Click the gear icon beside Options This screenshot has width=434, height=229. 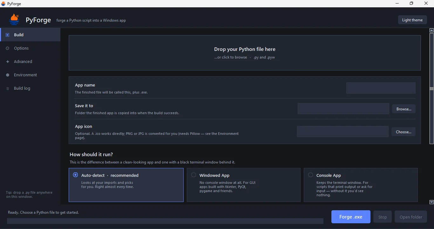click(8, 48)
